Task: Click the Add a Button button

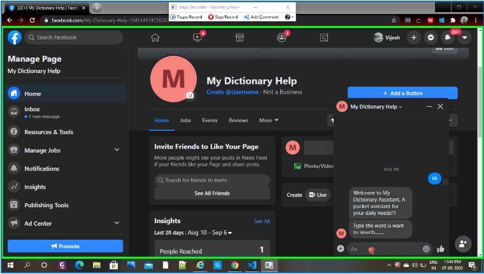Action: [402, 93]
